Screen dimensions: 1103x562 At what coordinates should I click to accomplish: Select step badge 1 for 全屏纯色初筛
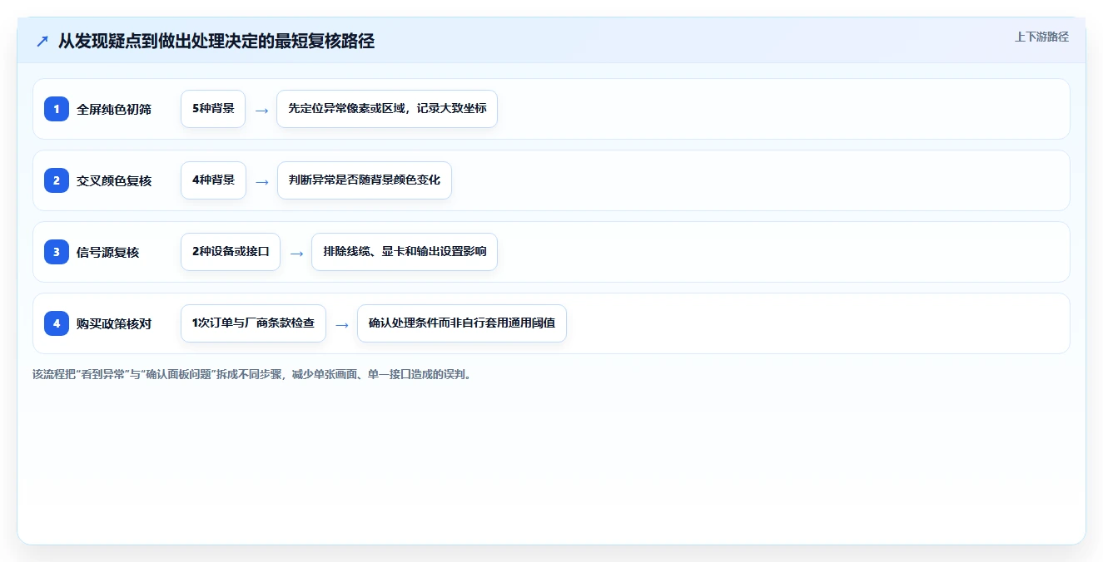click(57, 109)
